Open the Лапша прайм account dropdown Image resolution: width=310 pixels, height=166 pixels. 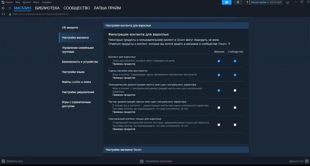pyautogui.click(x=260, y=2)
